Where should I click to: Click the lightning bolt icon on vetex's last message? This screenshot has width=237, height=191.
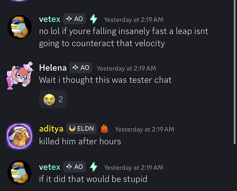[93, 167]
